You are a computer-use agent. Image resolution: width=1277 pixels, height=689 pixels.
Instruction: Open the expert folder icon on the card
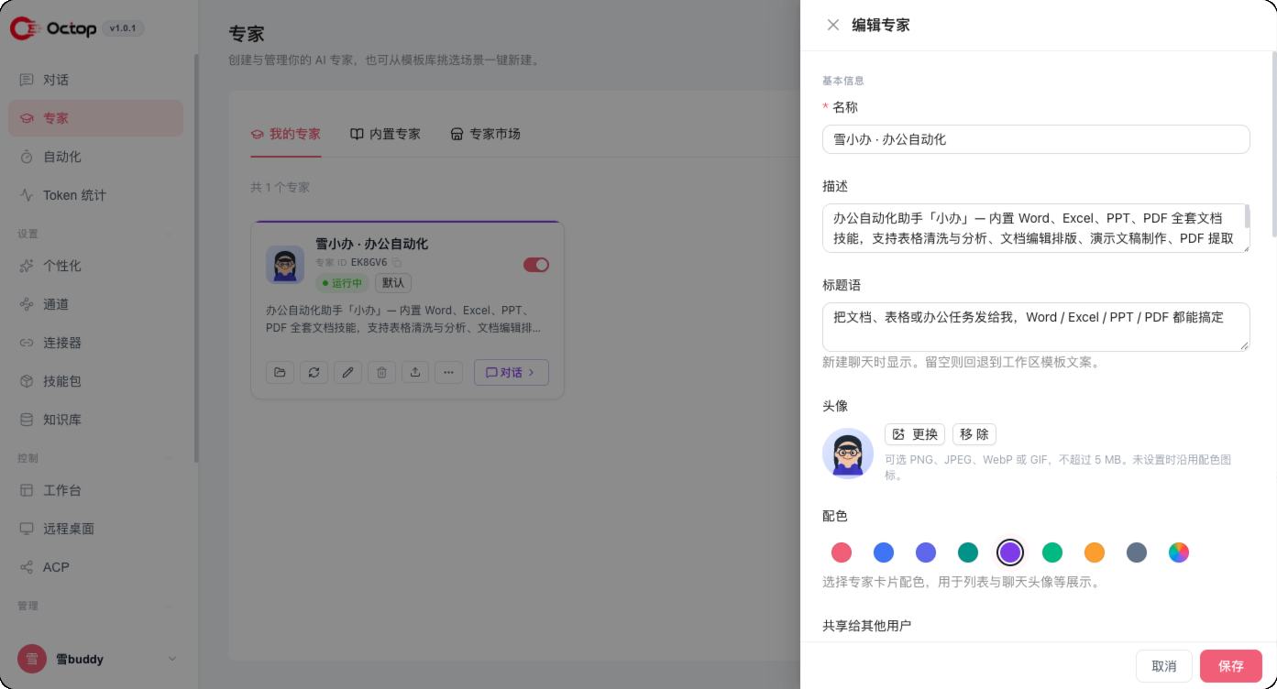(280, 372)
